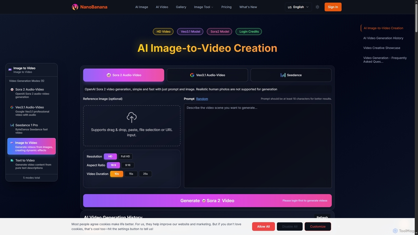This screenshot has height=235, width=418.
Task: Click the Refresh history button
Action: (x=322, y=217)
